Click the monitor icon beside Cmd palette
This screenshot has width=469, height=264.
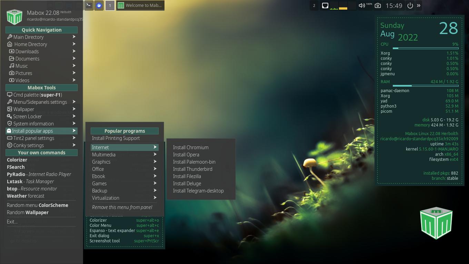click(x=10, y=95)
